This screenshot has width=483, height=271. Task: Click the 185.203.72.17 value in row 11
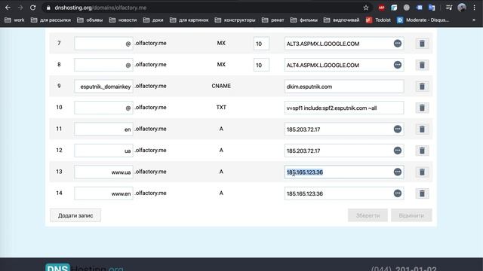pyautogui.click(x=303, y=129)
